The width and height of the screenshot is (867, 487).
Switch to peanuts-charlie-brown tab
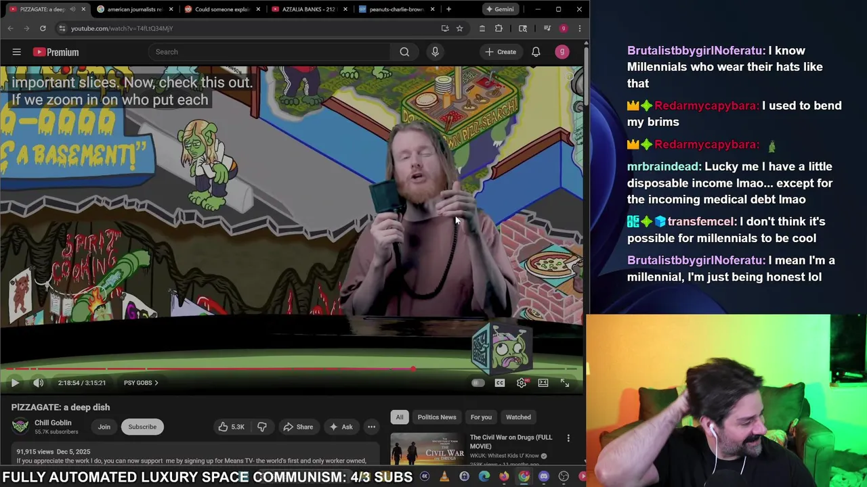pos(396,9)
